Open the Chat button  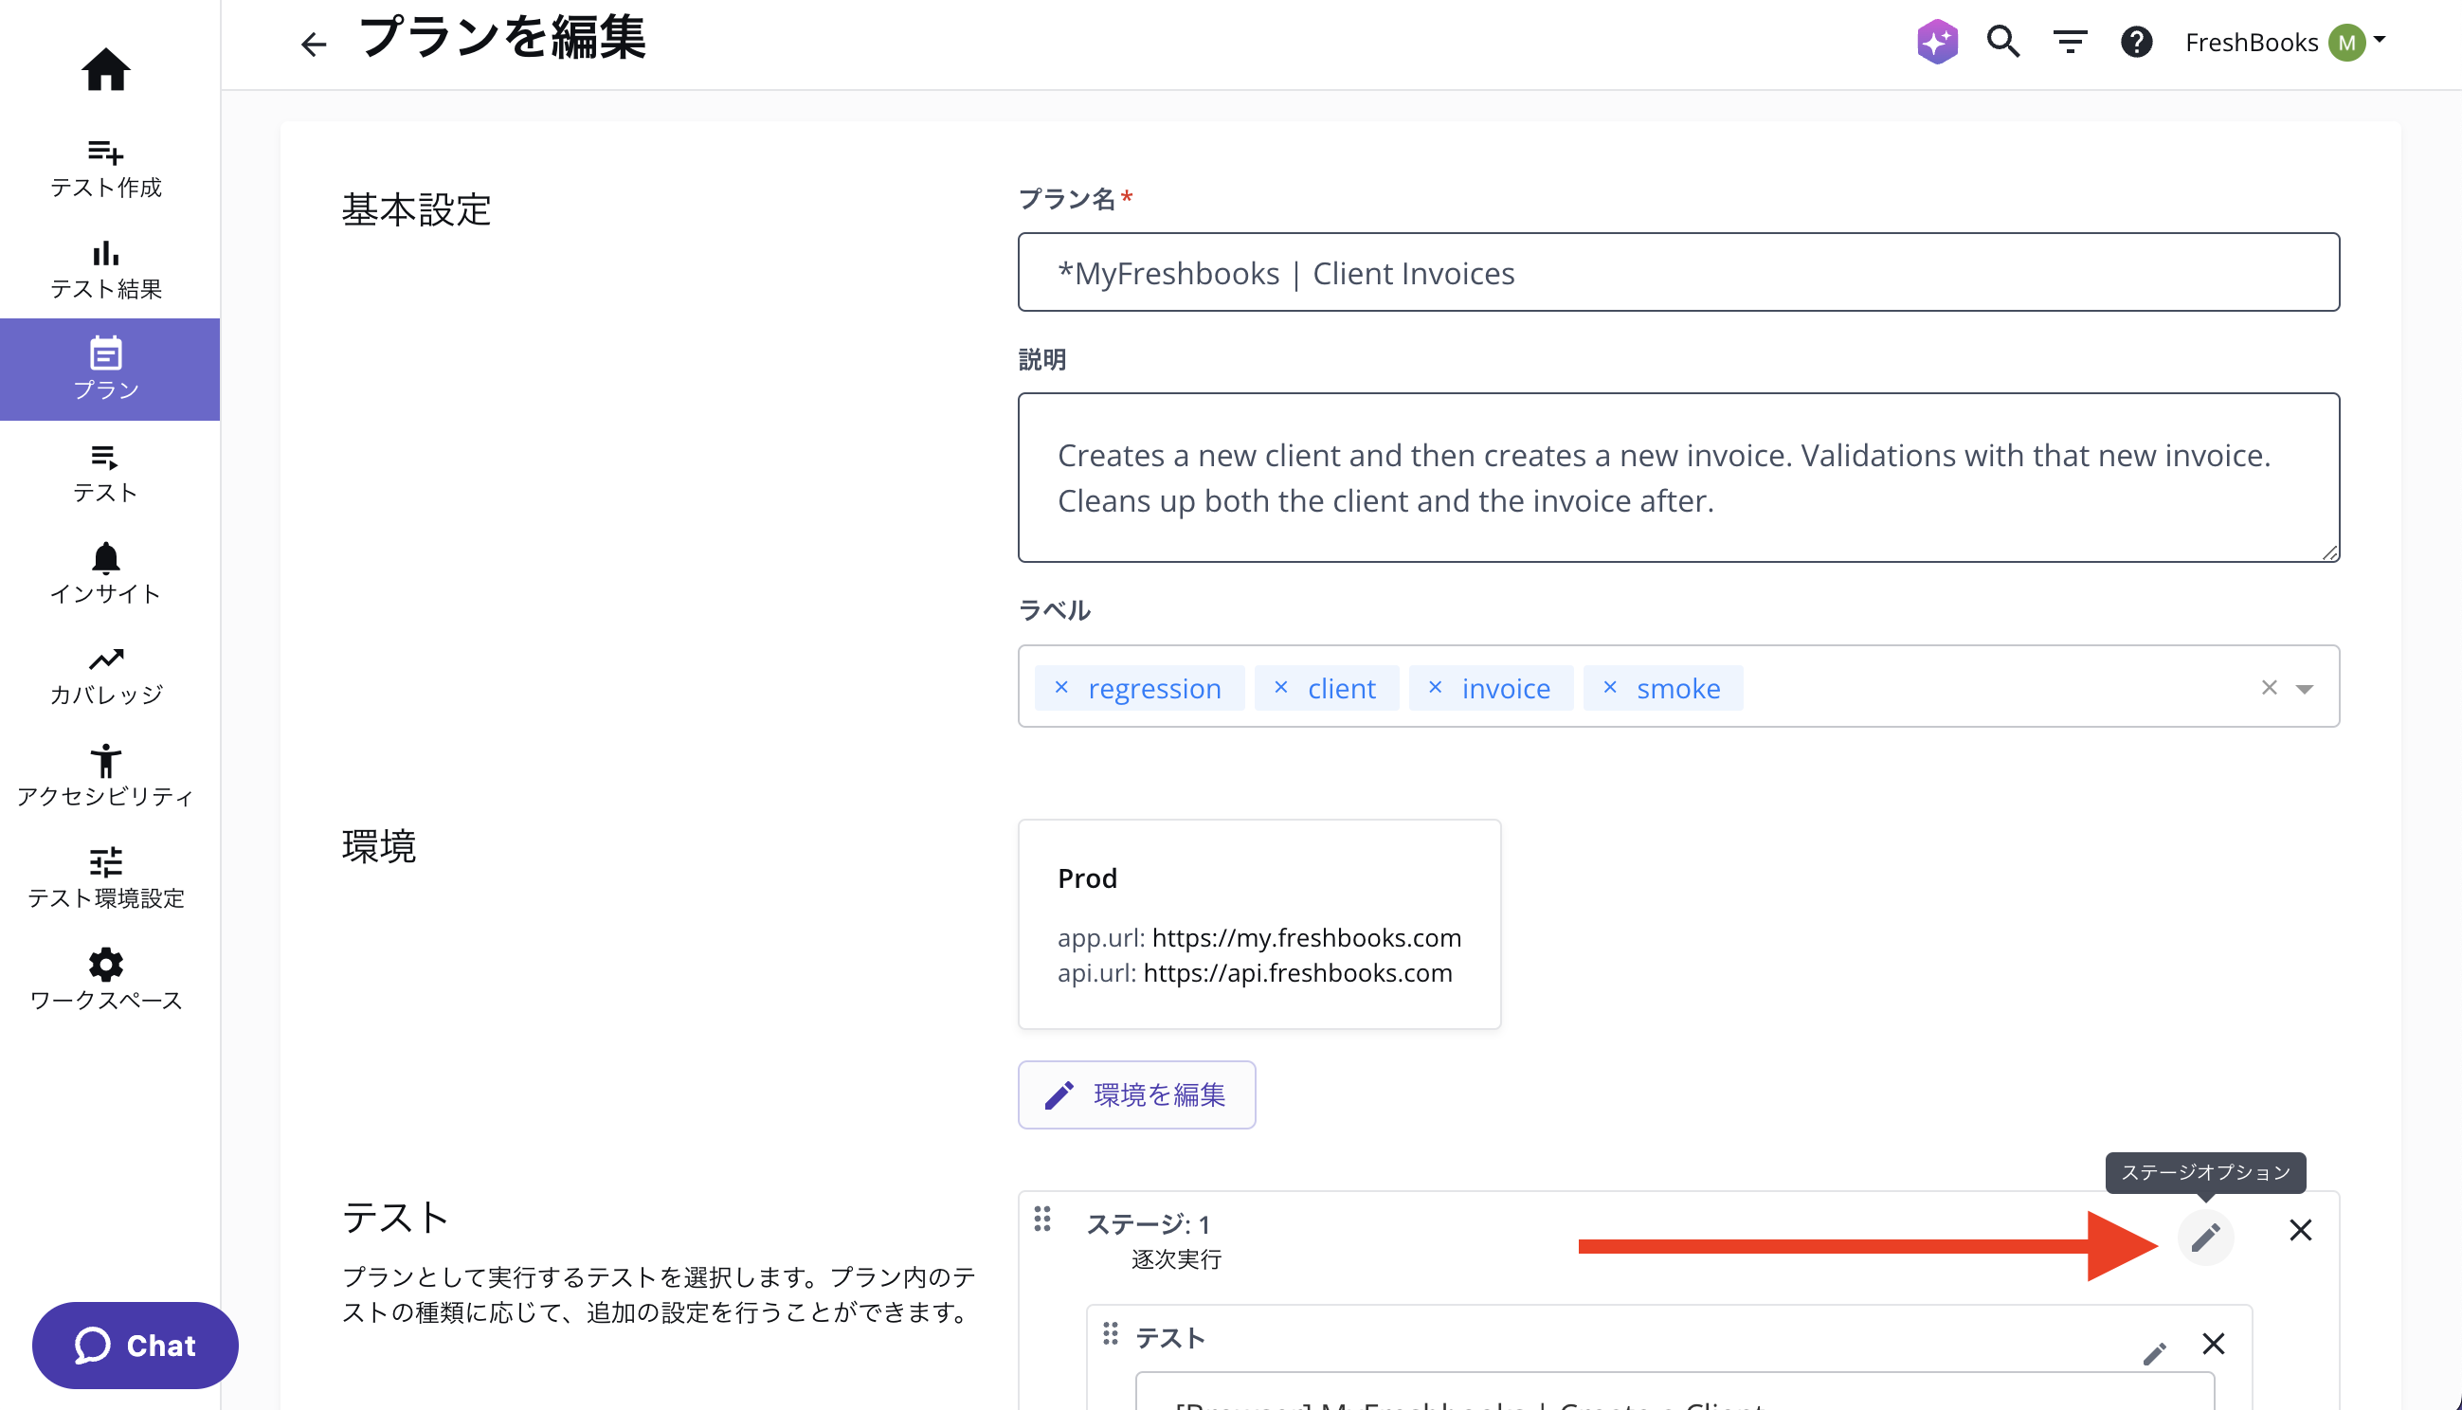[135, 1346]
